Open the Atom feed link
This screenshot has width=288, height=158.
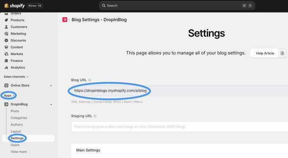coord(128,102)
